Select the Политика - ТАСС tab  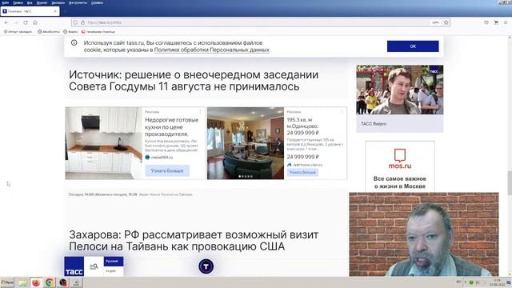(x=30, y=11)
